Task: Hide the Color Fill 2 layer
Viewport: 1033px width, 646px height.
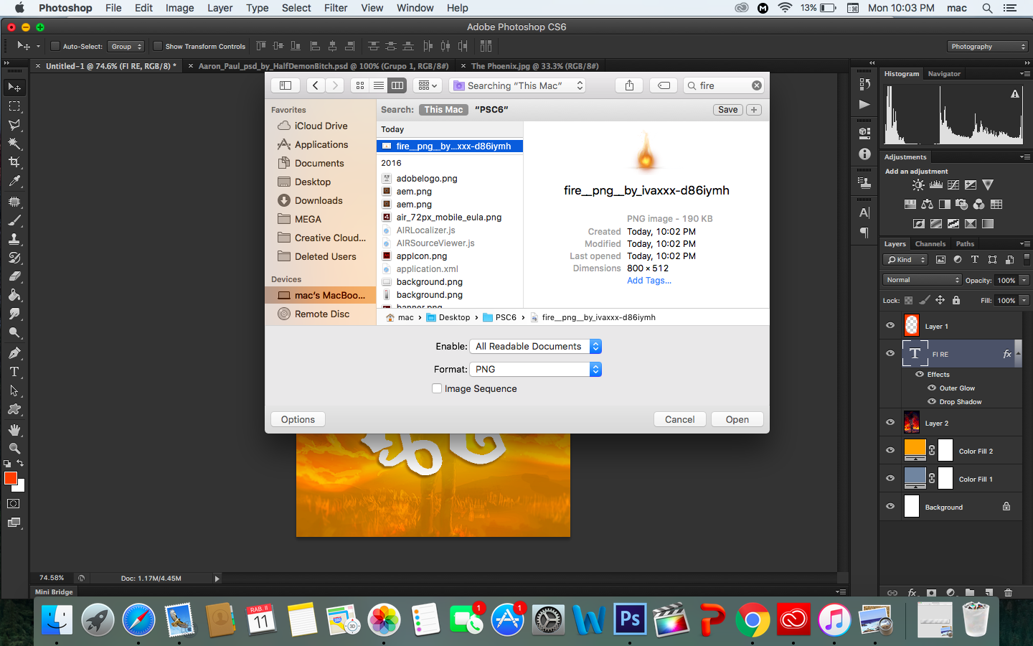Action: (x=890, y=451)
